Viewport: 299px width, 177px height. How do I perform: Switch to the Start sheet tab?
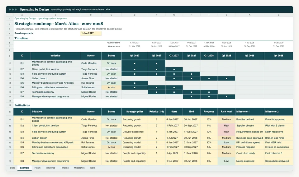12,168
